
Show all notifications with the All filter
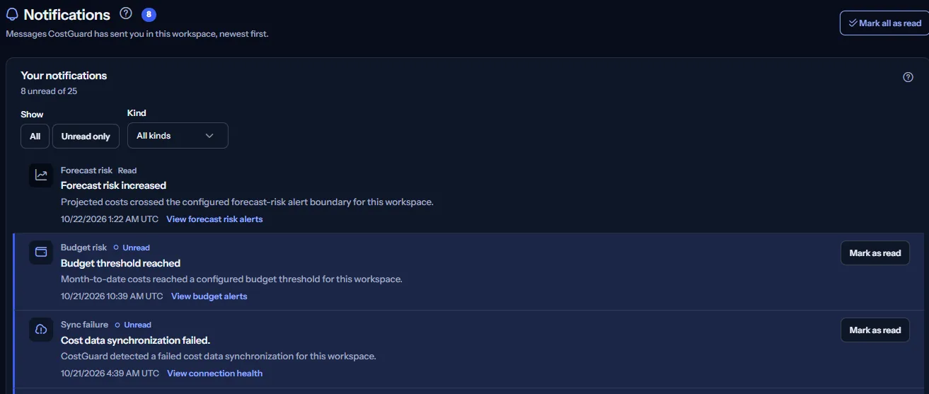click(x=35, y=136)
